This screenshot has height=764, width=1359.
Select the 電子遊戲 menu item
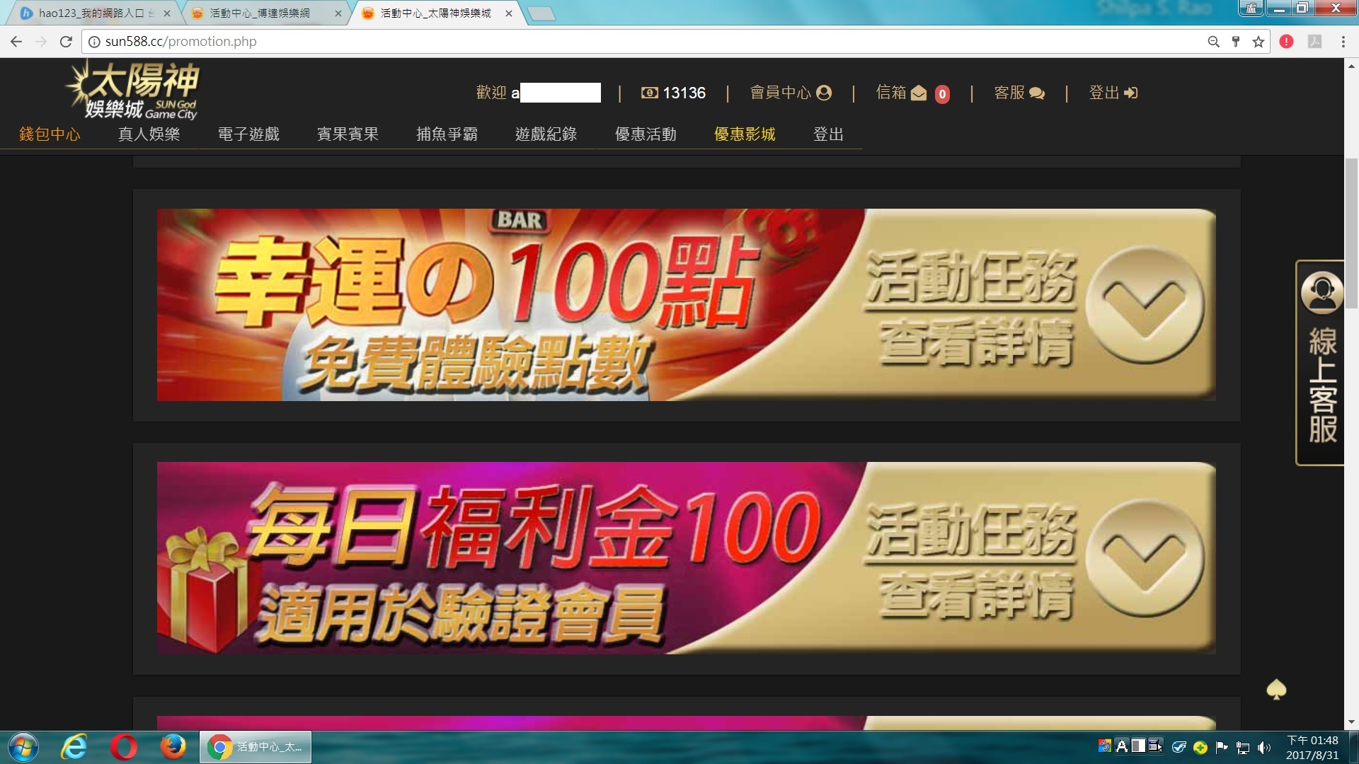coord(248,134)
